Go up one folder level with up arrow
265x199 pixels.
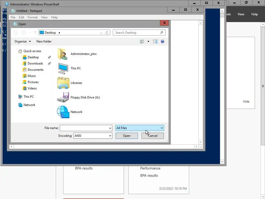pos(35,32)
